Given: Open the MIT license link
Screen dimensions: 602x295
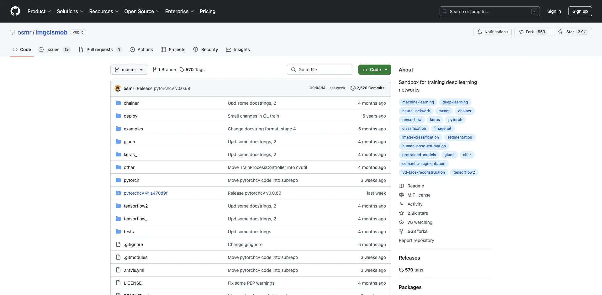Looking at the screenshot, I should coord(415,195).
